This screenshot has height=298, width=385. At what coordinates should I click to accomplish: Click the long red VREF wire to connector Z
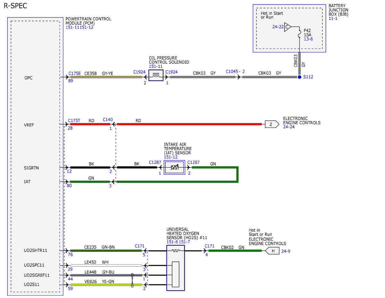tap(189, 124)
